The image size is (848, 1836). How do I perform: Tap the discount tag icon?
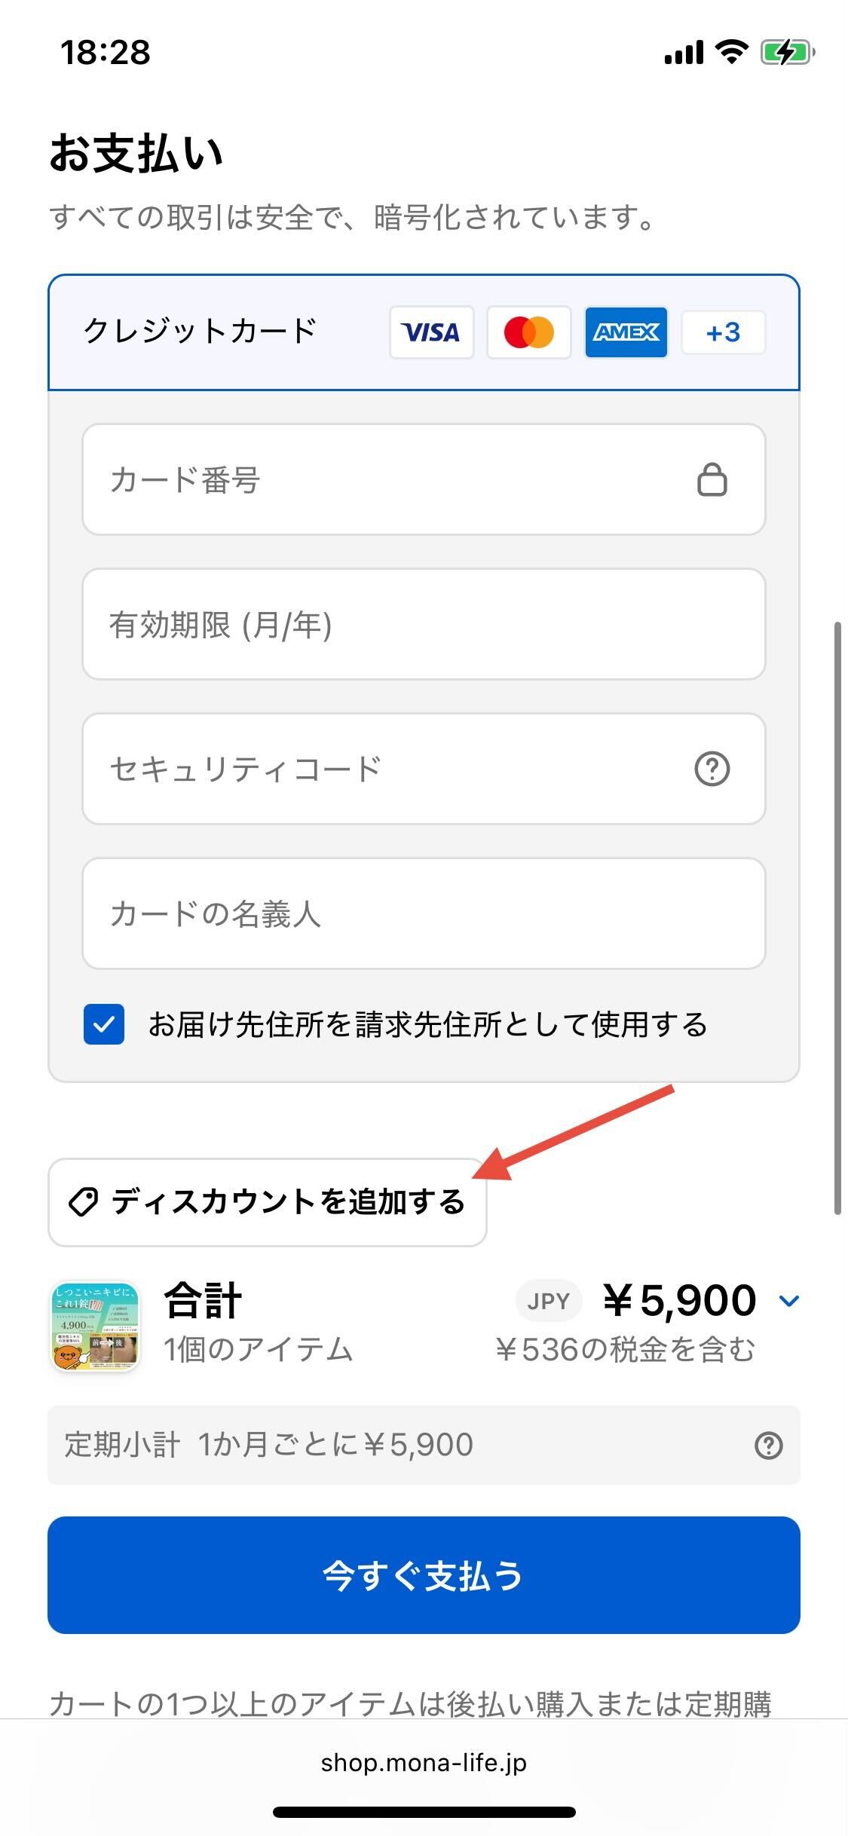(x=83, y=1201)
